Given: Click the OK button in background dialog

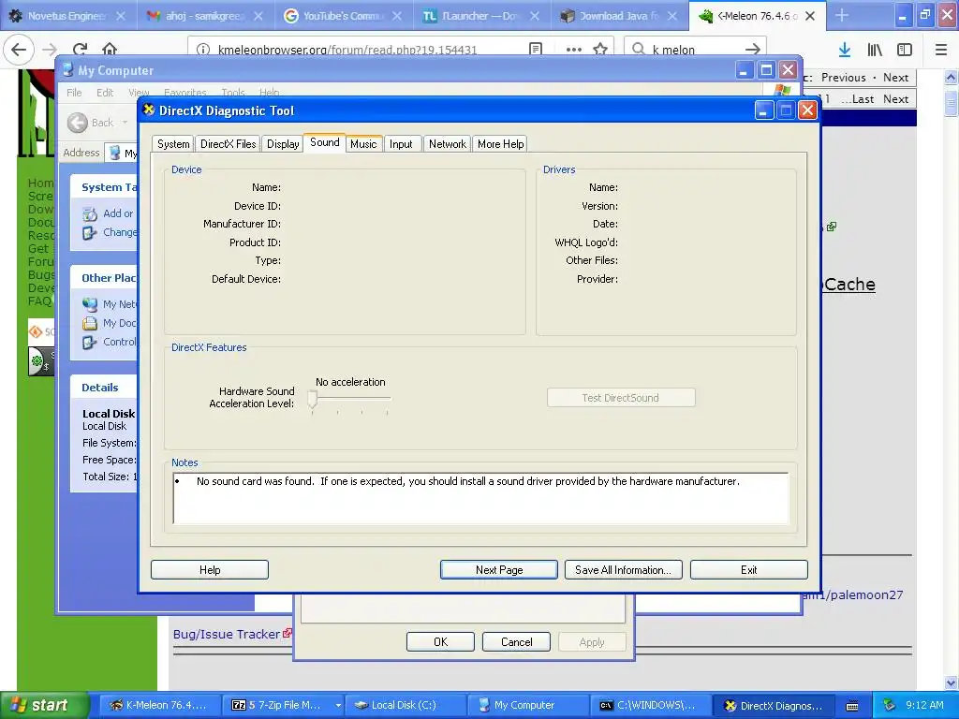Looking at the screenshot, I should [440, 642].
